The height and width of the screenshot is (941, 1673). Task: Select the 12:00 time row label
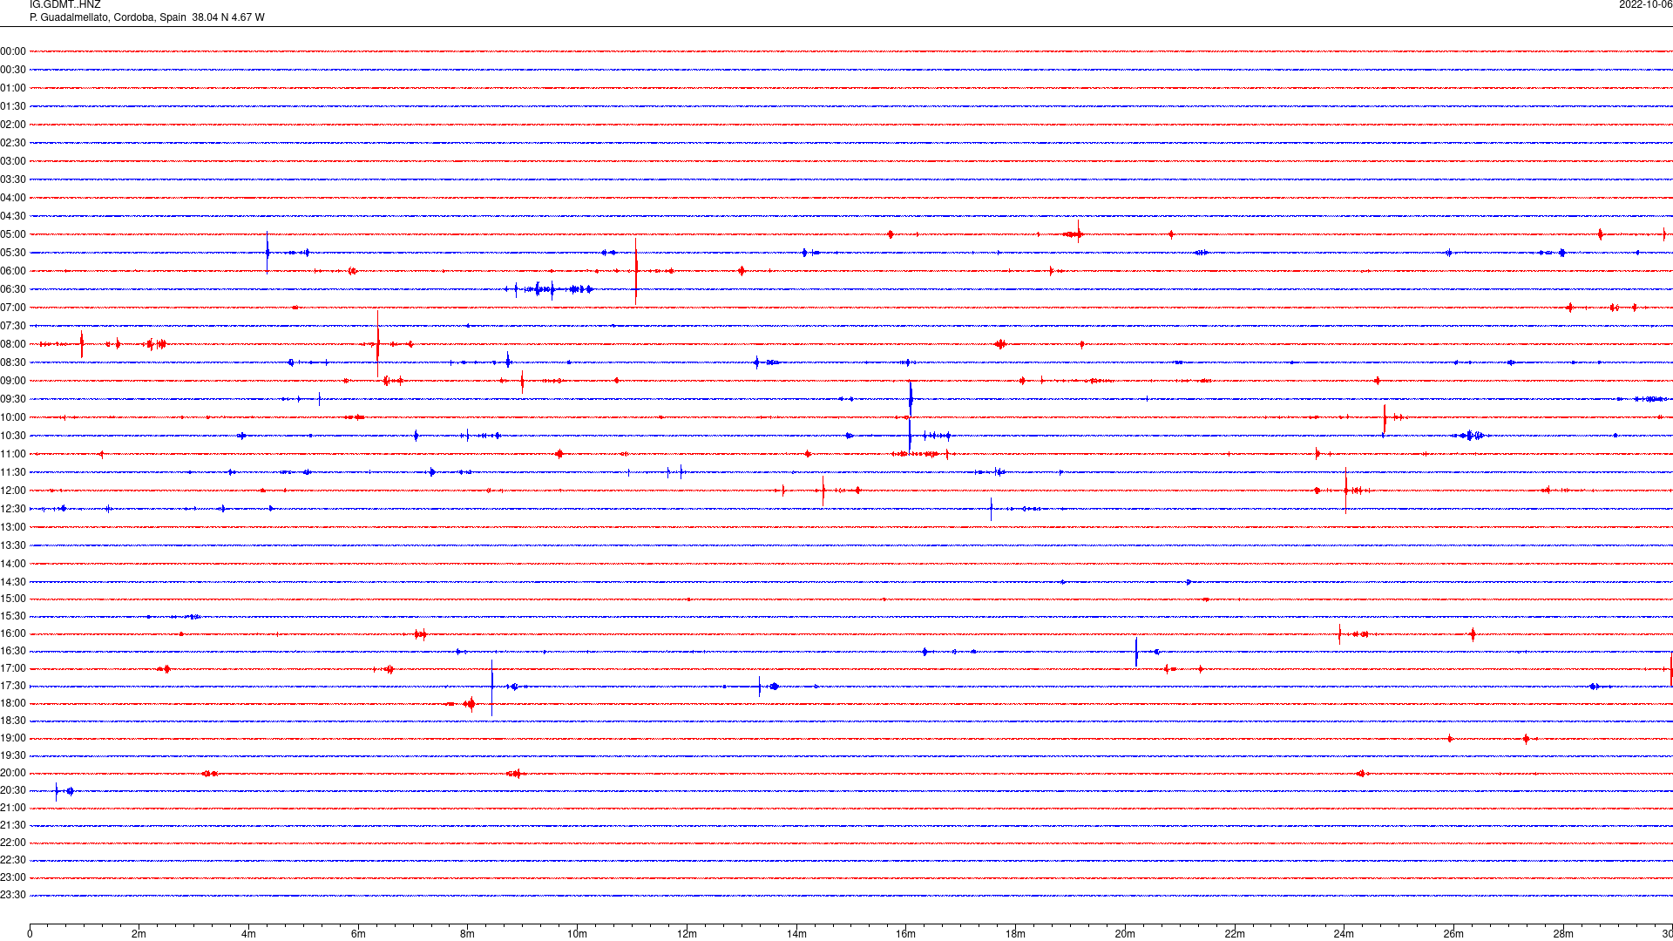point(13,491)
